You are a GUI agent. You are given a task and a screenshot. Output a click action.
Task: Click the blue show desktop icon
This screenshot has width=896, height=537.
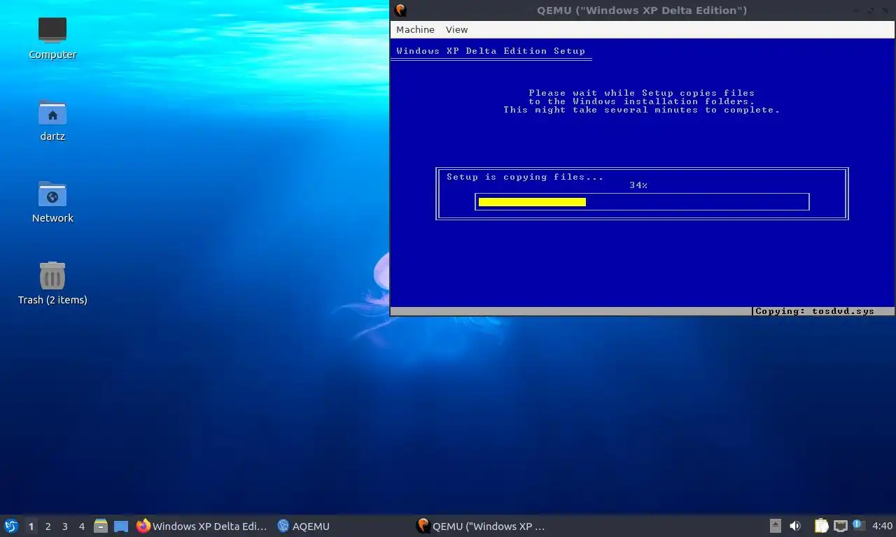pyautogui.click(x=121, y=526)
